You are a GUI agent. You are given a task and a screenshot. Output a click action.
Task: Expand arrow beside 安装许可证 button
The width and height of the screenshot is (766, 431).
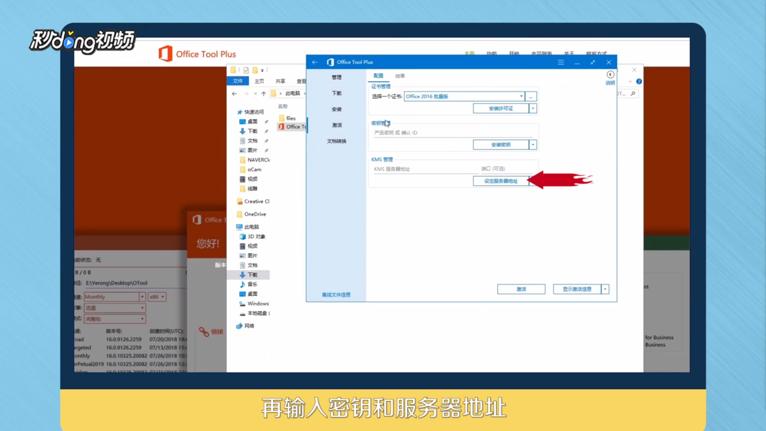[533, 109]
